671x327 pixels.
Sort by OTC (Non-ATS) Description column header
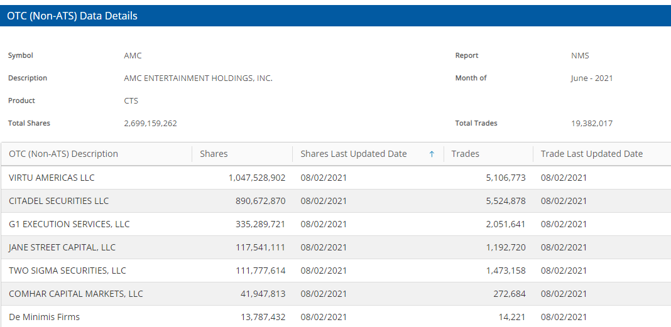click(x=63, y=154)
